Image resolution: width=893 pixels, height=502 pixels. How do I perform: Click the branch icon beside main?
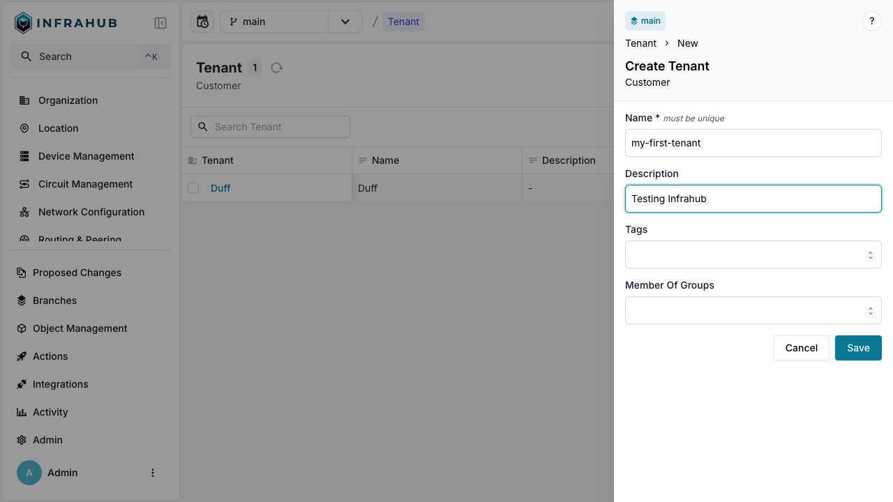[234, 22]
